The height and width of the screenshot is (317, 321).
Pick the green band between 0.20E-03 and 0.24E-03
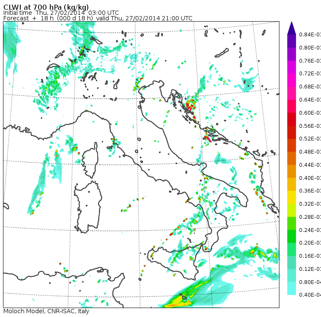point(291,237)
